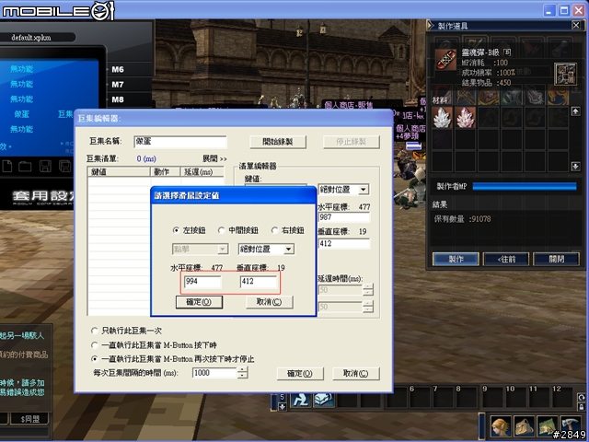The image size is (589, 442).
Task: Select the M8 button tab
Action: [x=117, y=99]
